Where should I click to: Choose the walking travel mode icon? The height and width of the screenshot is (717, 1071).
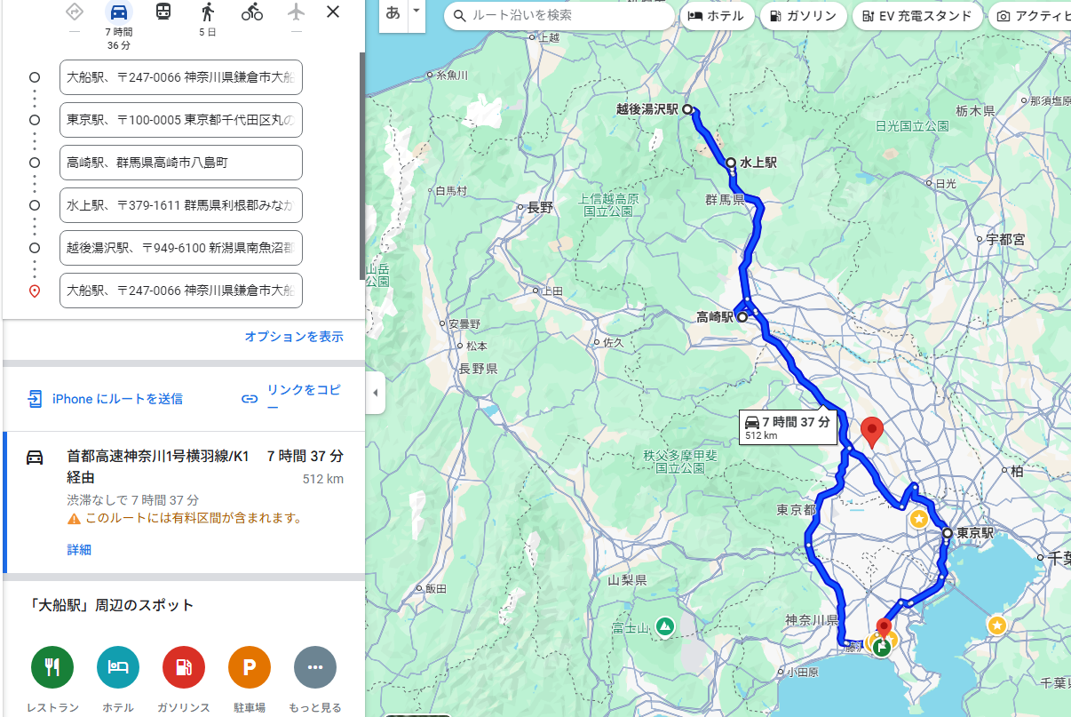[208, 12]
